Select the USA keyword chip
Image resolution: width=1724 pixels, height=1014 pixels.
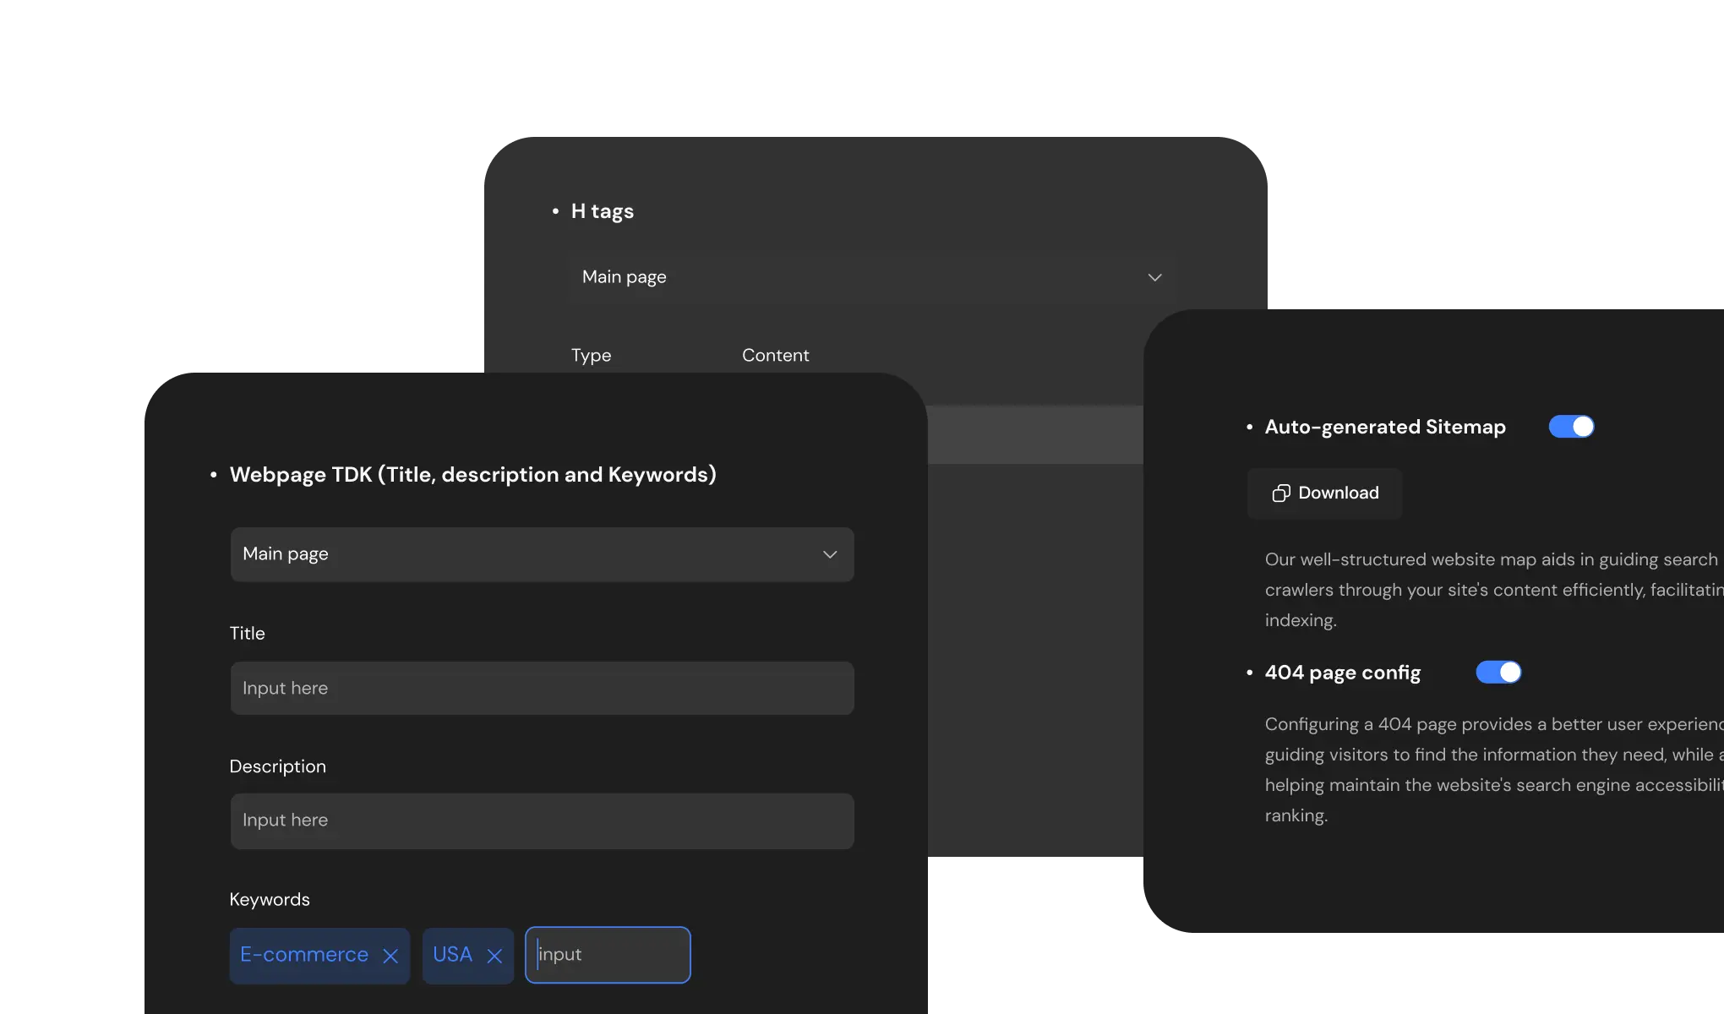click(x=452, y=955)
